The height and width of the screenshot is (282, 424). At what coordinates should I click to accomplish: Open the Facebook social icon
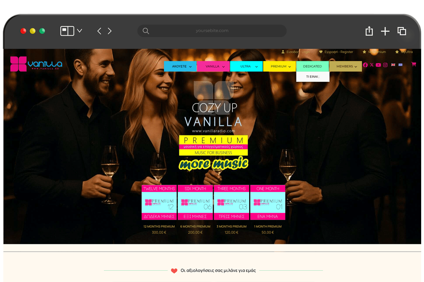click(x=365, y=65)
